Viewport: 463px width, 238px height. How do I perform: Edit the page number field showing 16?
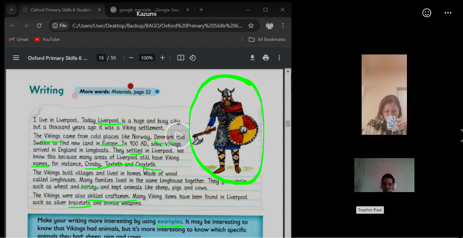pos(101,58)
